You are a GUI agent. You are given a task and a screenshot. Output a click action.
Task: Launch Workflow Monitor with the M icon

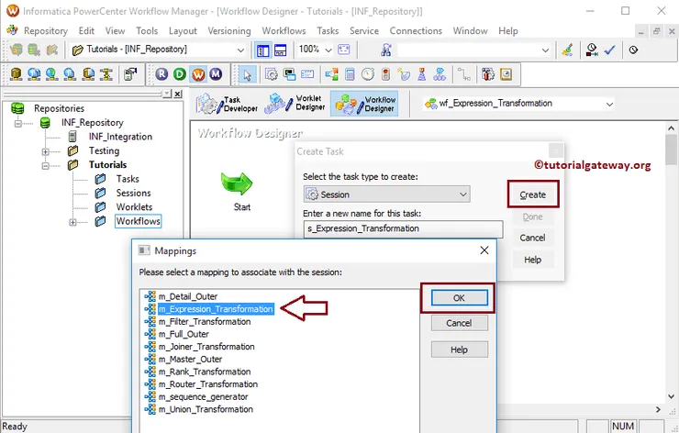pyautogui.click(x=216, y=74)
